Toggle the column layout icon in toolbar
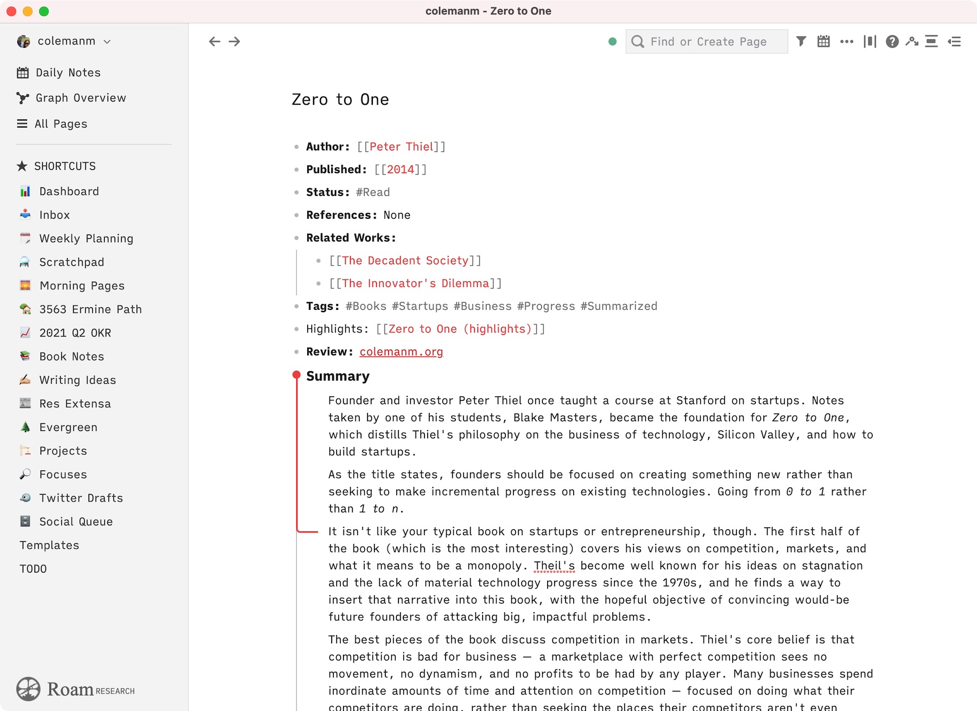This screenshot has height=711, width=977. tap(870, 41)
